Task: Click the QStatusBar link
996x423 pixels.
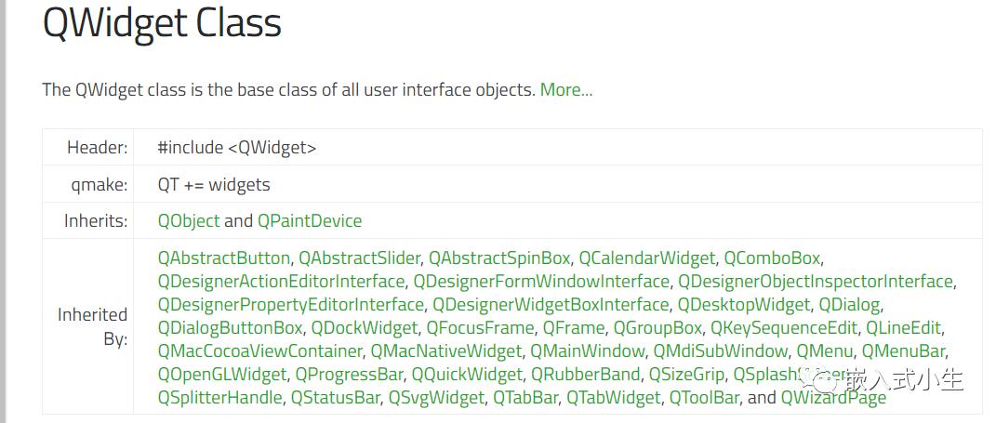Action: [x=336, y=398]
